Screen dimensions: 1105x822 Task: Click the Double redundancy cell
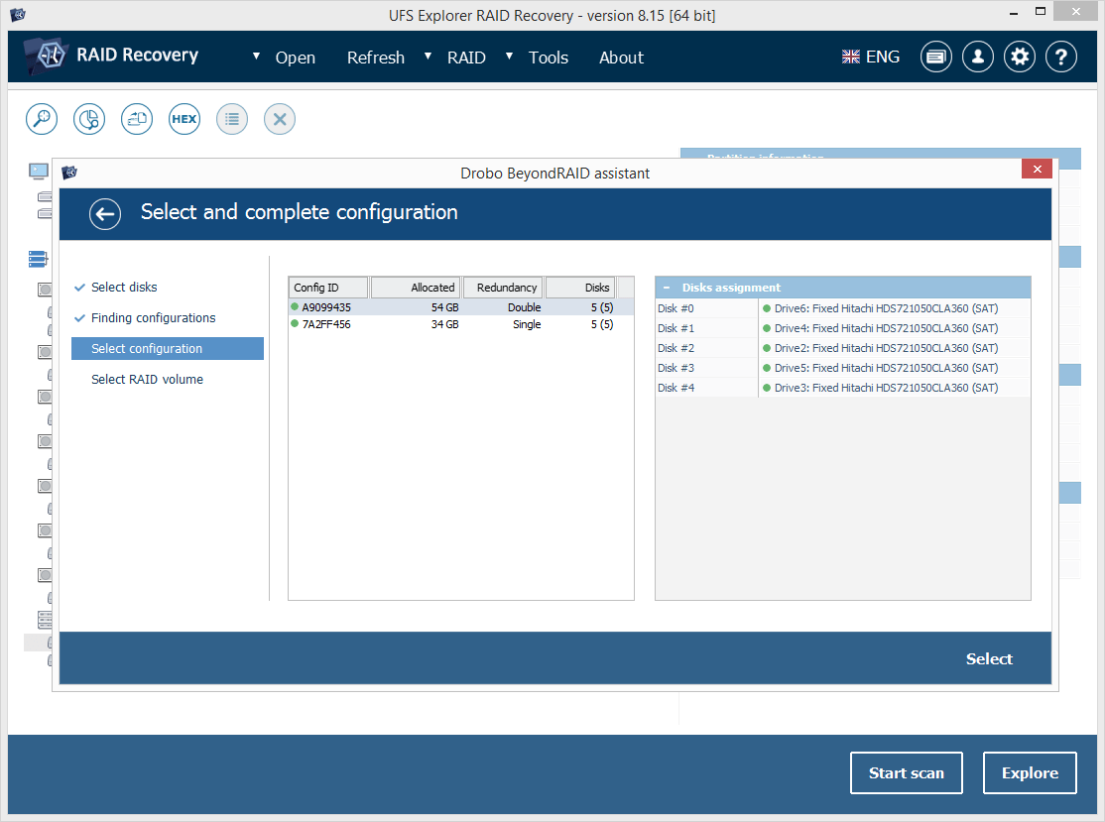click(x=525, y=307)
